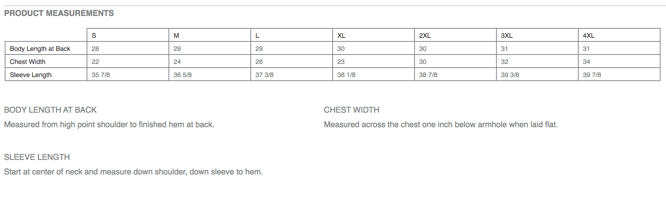666x197 pixels.
Task: Click the chest width value 34
Action: tap(586, 62)
